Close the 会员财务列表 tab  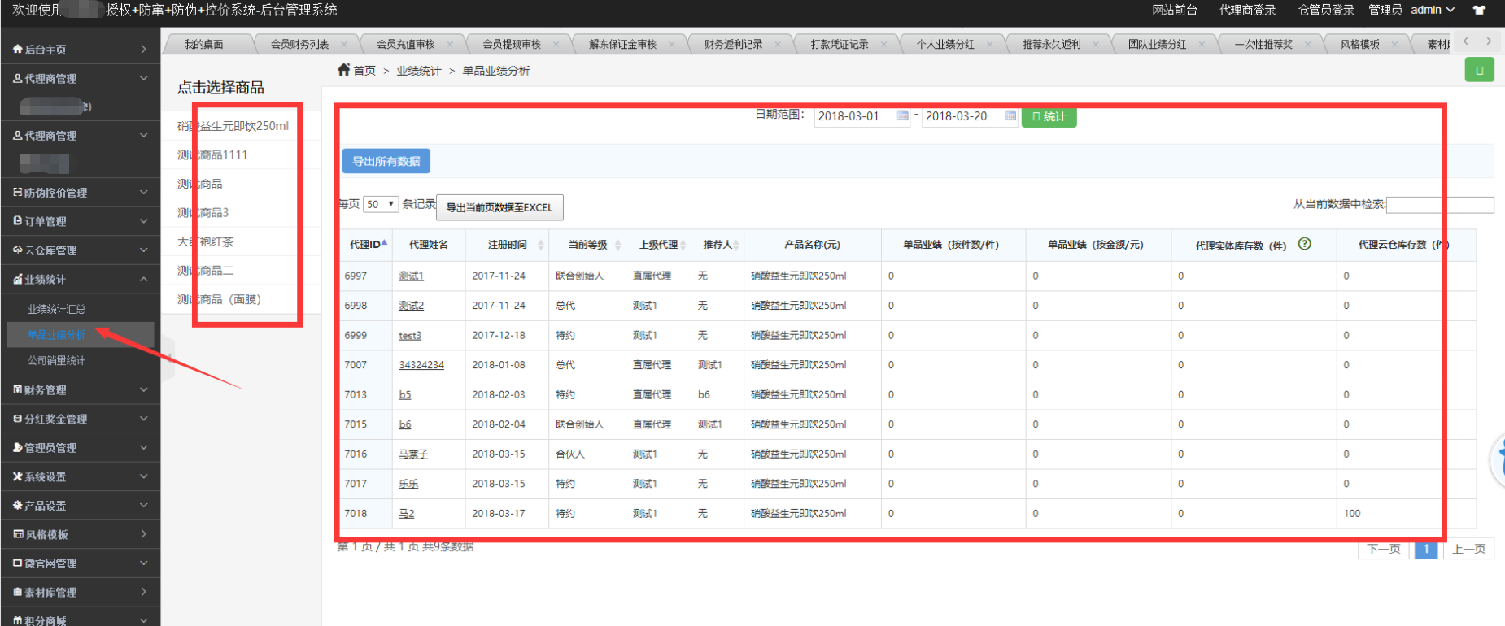[344, 45]
